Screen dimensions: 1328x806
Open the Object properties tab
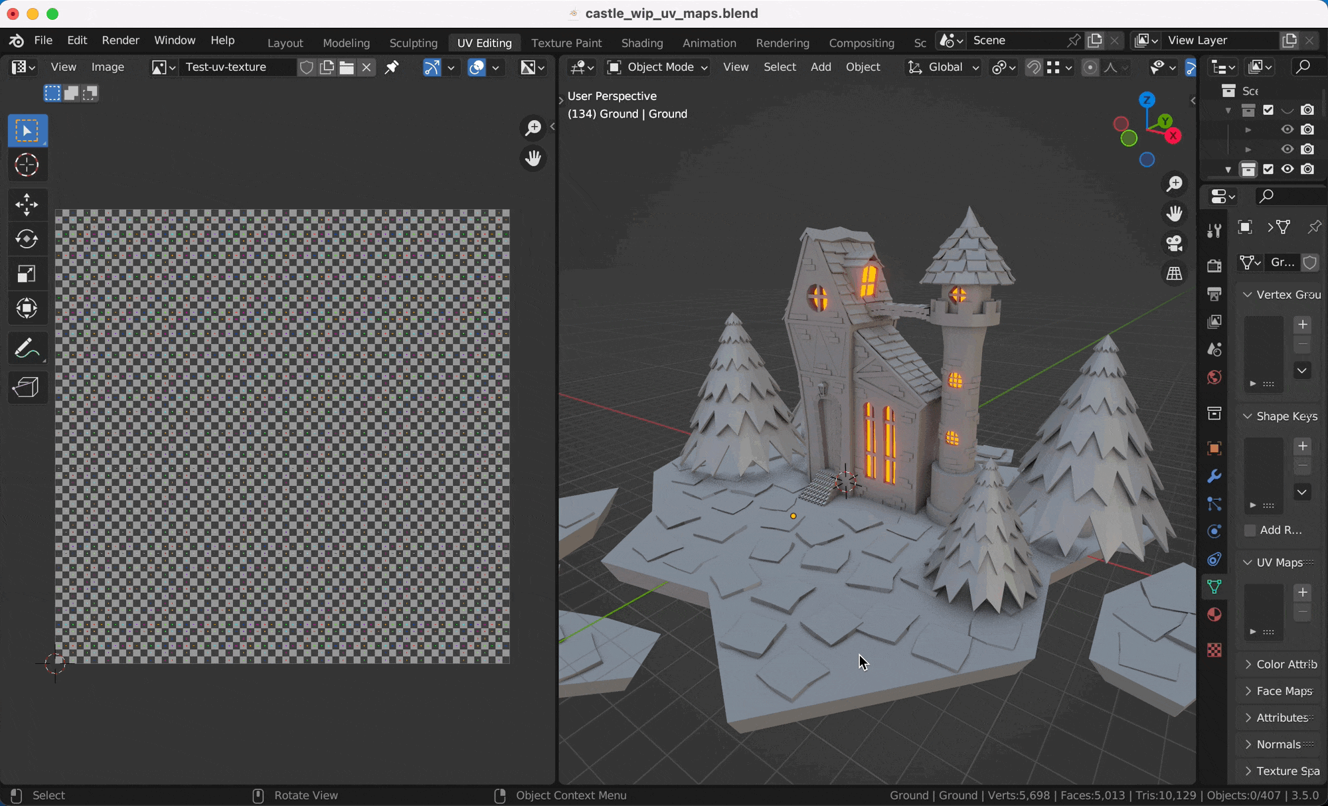coord(1214,448)
